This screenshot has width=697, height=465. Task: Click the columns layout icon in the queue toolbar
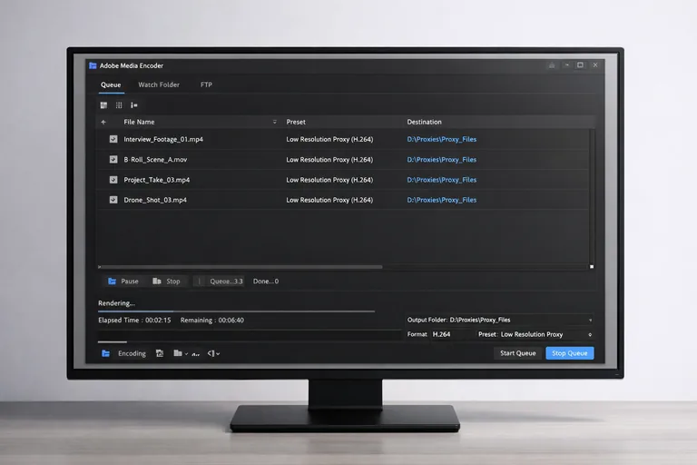(x=119, y=105)
